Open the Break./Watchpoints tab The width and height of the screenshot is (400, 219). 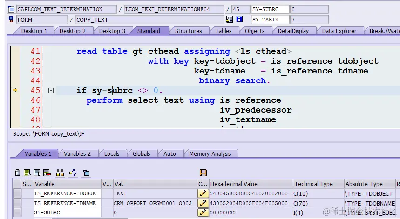384,31
